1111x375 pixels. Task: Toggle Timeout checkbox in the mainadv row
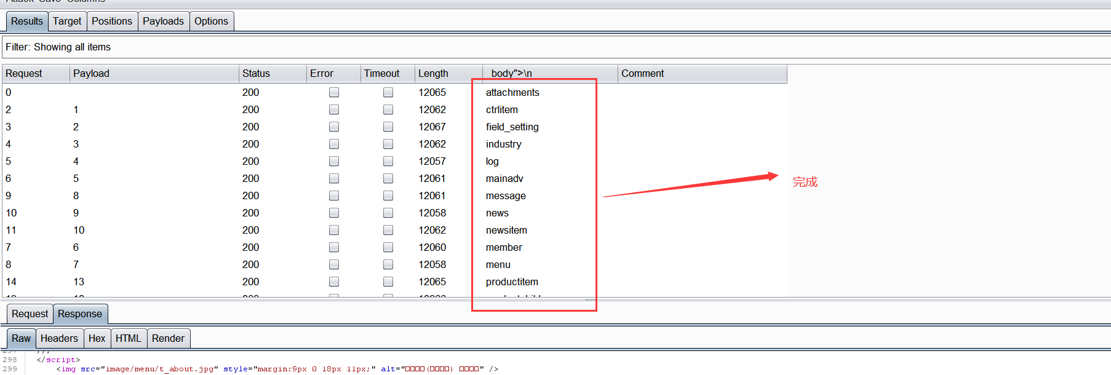point(388,178)
